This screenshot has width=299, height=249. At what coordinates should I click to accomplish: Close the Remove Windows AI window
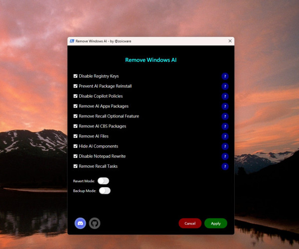tap(230, 41)
